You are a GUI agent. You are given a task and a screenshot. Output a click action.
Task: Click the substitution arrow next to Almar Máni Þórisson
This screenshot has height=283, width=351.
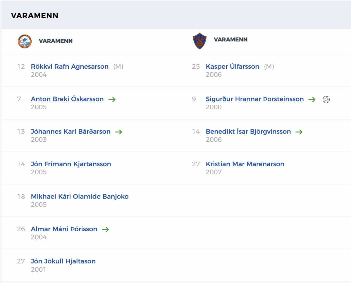[x=105, y=229]
